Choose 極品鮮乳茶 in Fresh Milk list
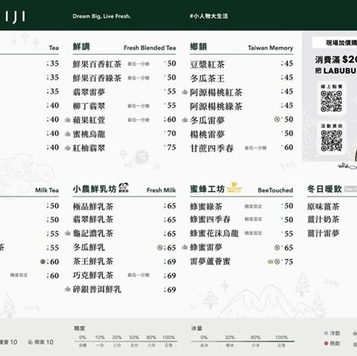The image size is (357, 356). coord(93,206)
